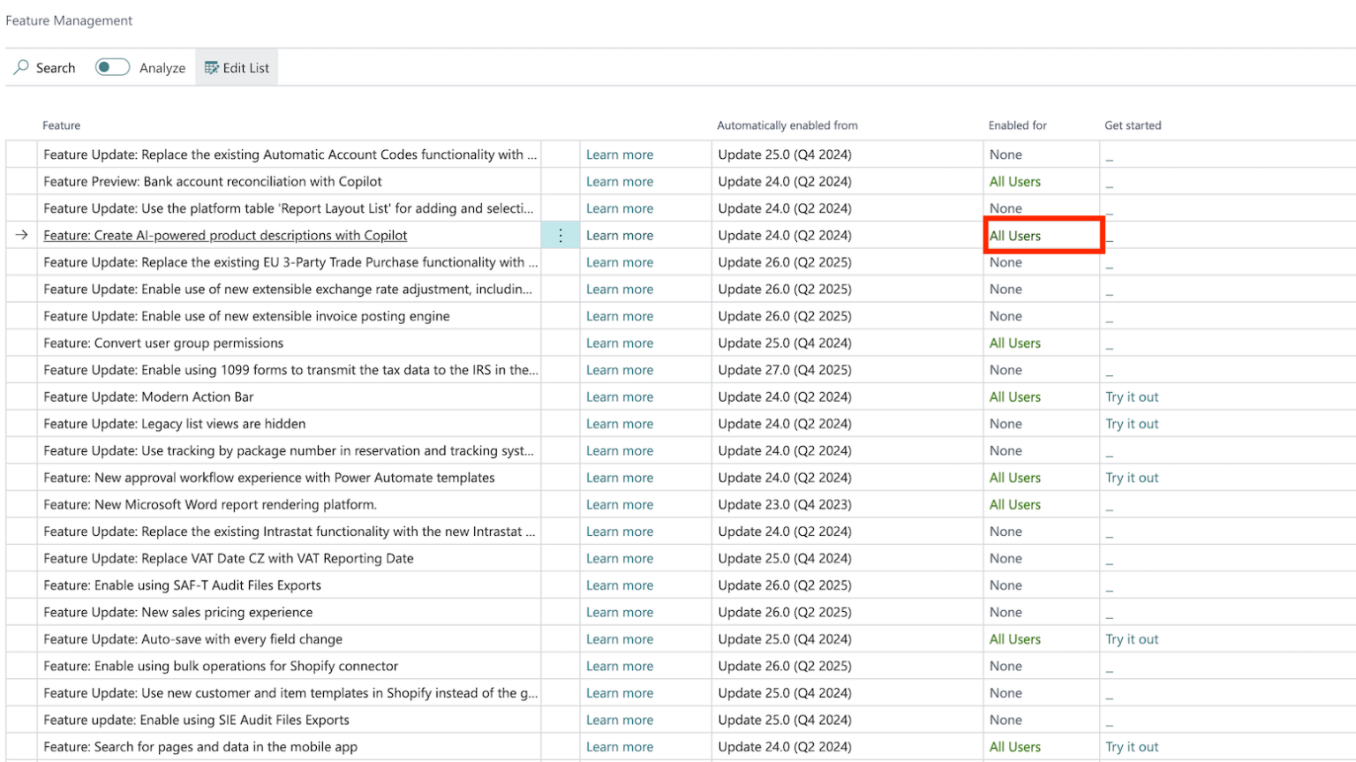Click Try it out for Modern Action Bar

1132,396
